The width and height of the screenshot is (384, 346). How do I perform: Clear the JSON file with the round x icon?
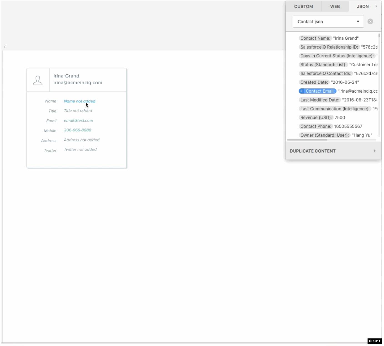370,21
